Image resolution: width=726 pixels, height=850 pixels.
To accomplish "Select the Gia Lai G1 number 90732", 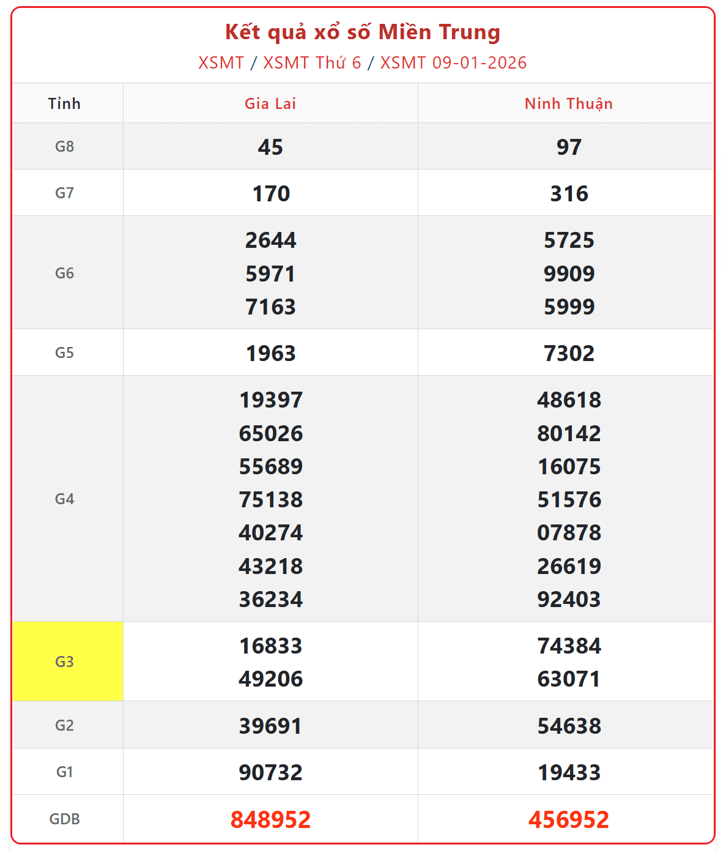I will point(270,772).
